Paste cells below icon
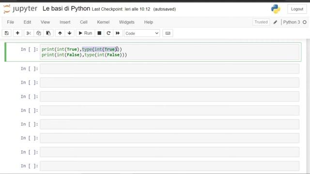Screen dimensions: 310x174 (48, 33)
